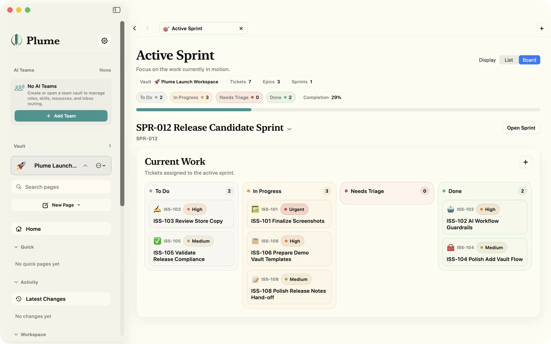The image size is (551, 344).
Task: Open ISS-104 Polish Add Vault Flow card
Action: click(485, 252)
